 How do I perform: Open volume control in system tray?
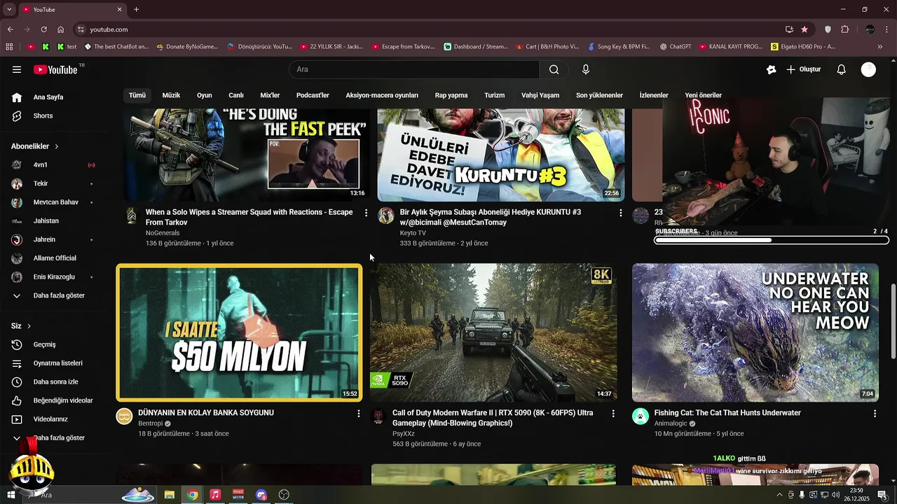point(835,495)
